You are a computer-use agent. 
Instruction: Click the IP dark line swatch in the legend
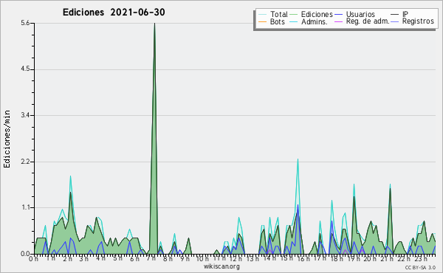[395, 15]
